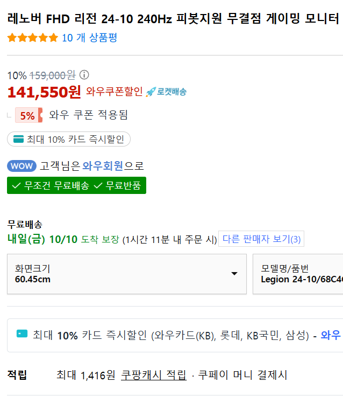Click the info icon beside original price
Image resolution: width=343 pixels, height=396 pixels.
point(84,75)
